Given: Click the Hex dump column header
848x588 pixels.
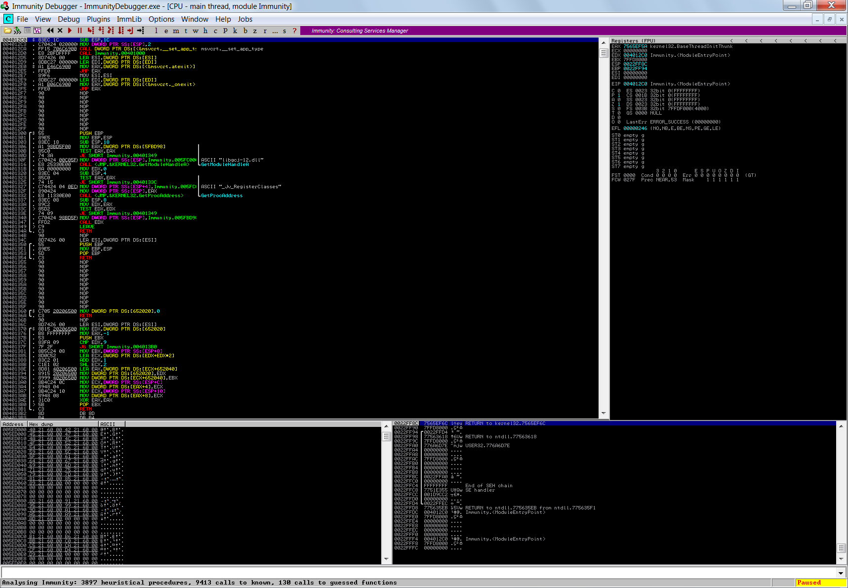Looking at the screenshot, I should (63, 424).
